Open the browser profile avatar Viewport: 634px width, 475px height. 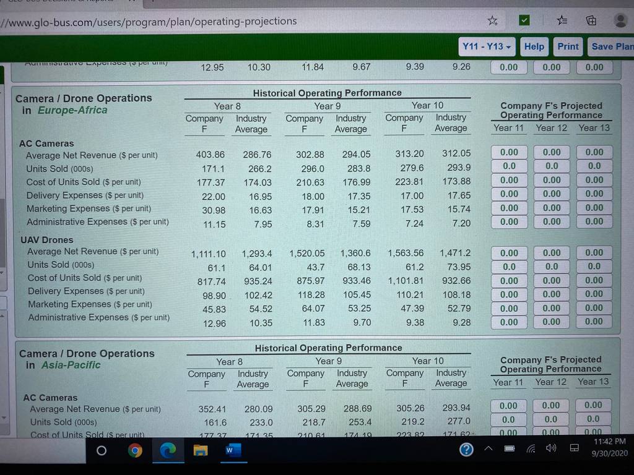(620, 20)
